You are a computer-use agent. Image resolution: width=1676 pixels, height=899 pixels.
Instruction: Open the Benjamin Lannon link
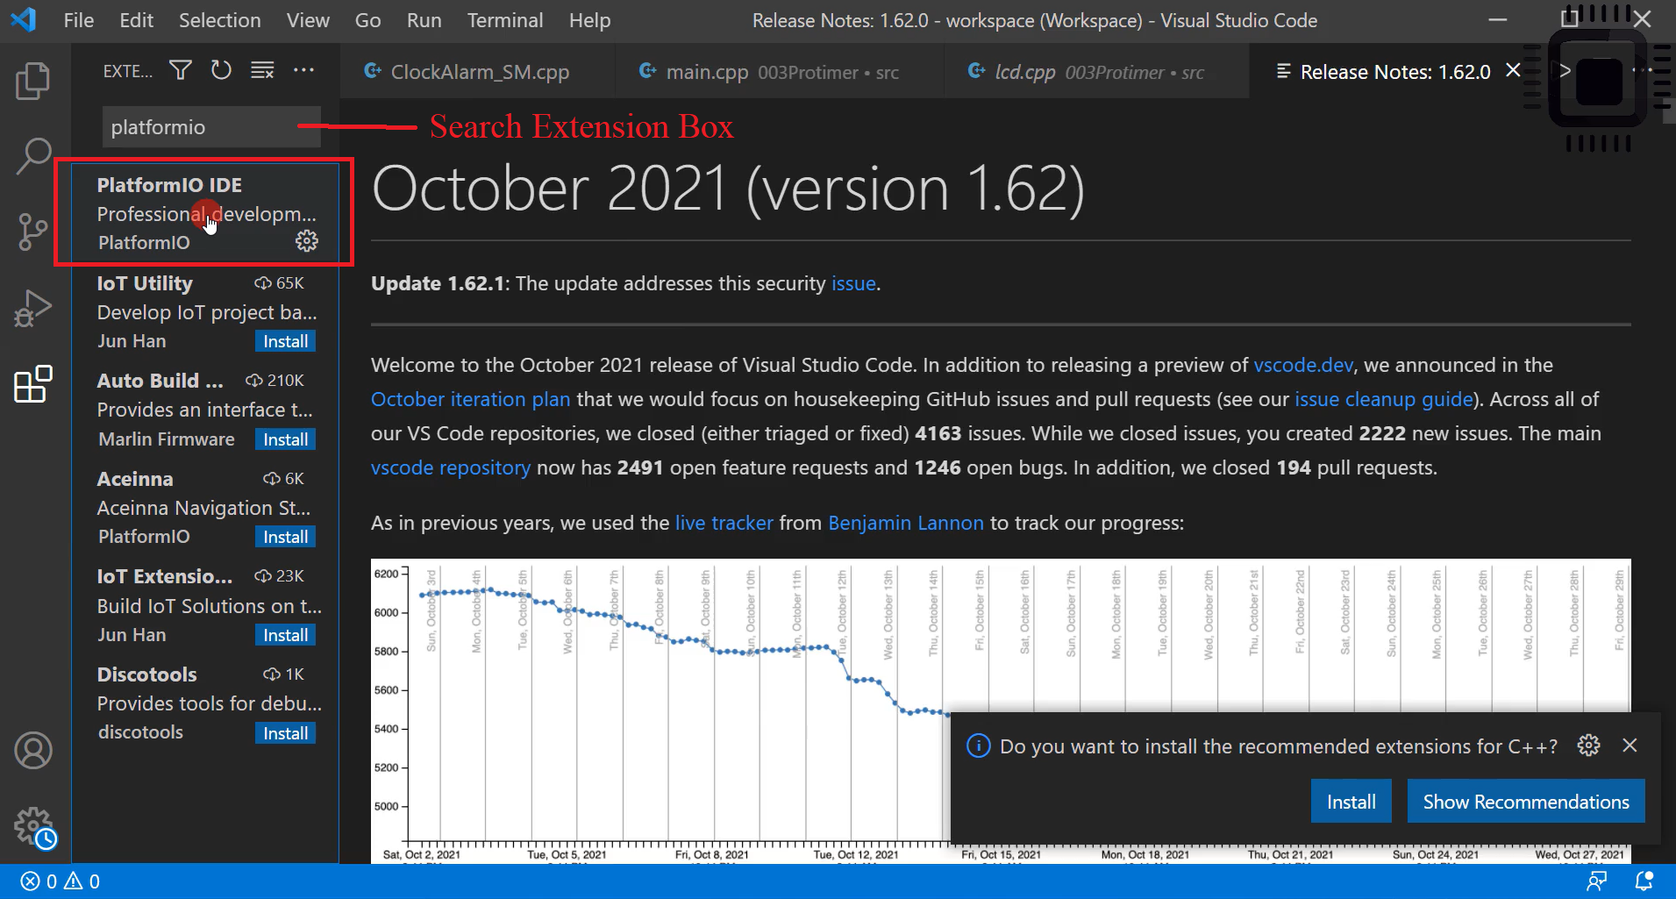pos(906,523)
